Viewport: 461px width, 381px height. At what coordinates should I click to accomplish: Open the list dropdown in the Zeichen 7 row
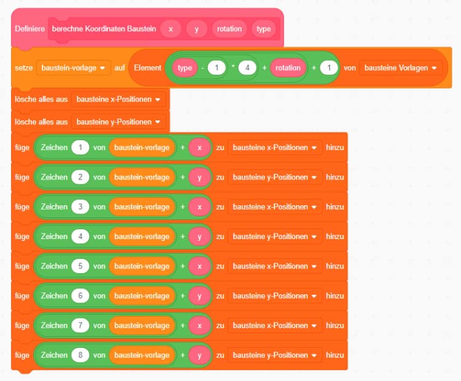tap(275, 326)
